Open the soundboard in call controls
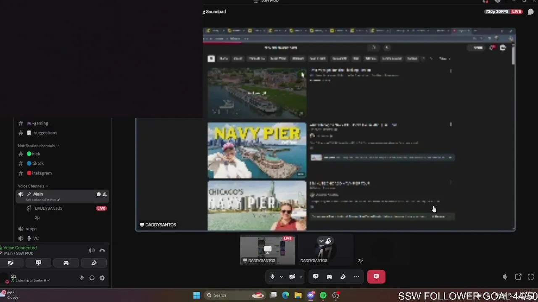538x302 pixels. (343, 277)
